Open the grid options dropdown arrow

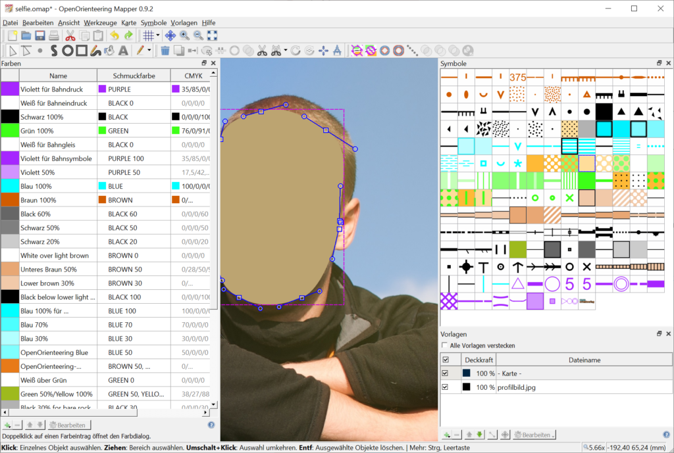(157, 36)
